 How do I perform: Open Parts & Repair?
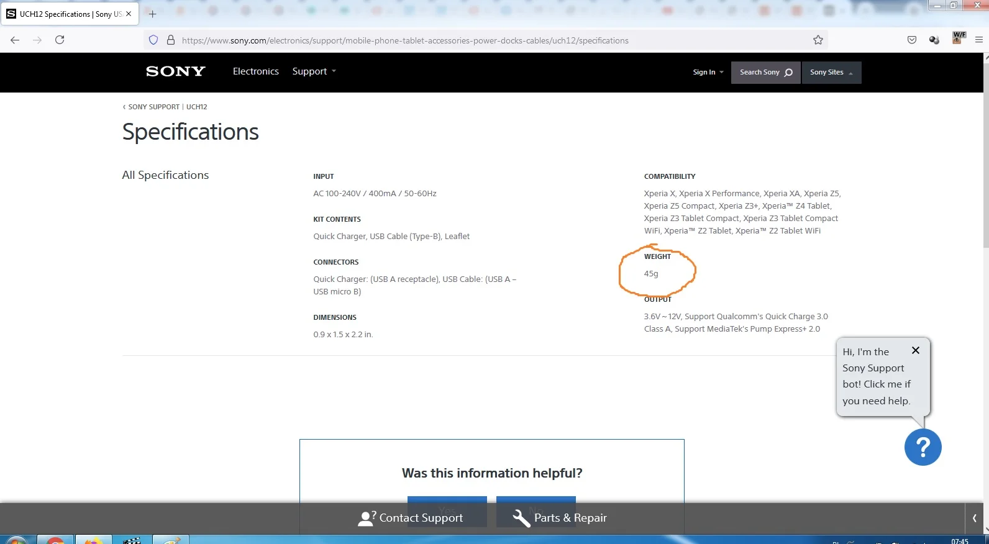point(560,518)
